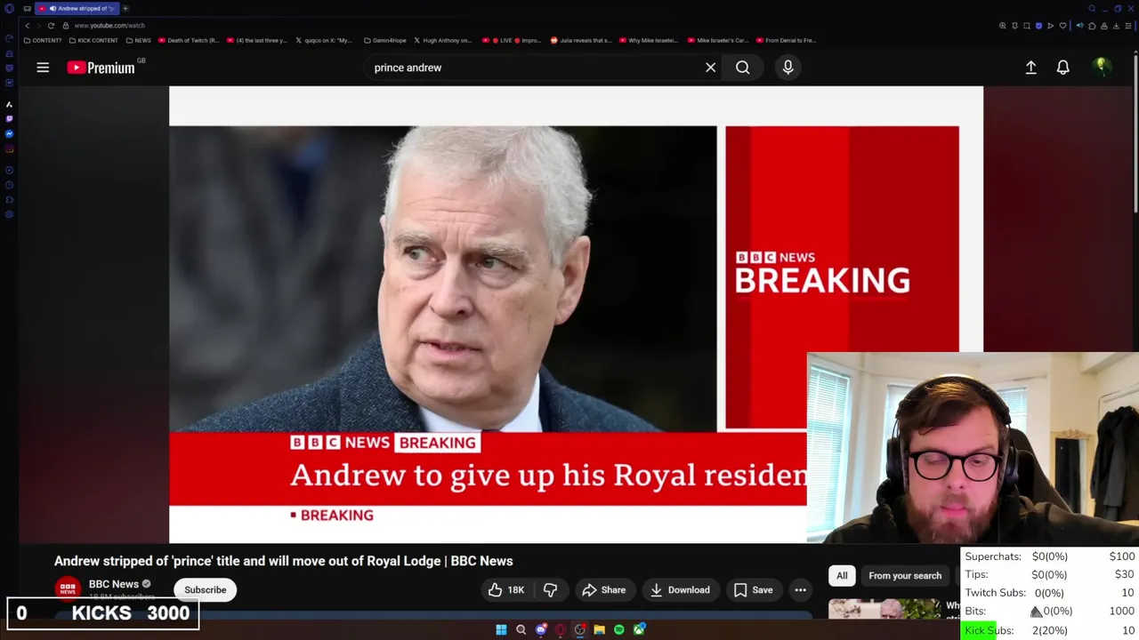This screenshot has height=640, width=1139.
Task: Open the YouTube notifications bell
Action: 1062,68
